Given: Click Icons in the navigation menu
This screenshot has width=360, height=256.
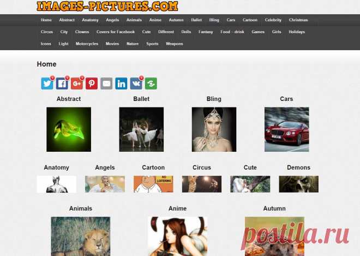Looking at the screenshot, I should (46, 44).
